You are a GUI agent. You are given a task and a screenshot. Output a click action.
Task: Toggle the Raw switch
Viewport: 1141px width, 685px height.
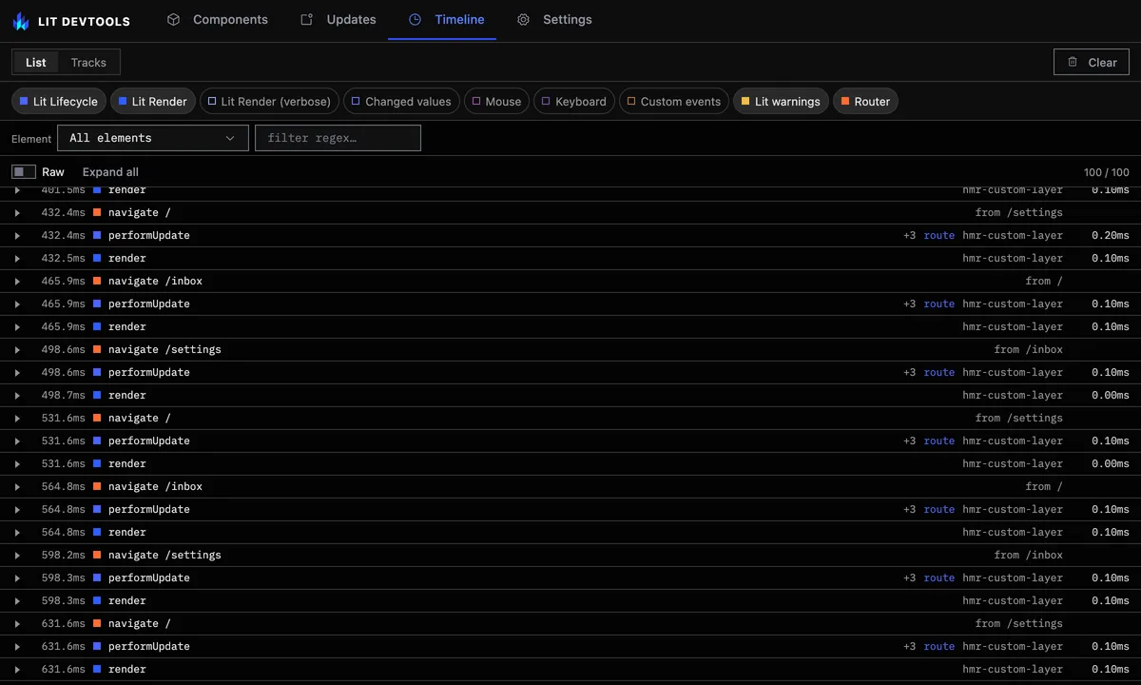tap(24, 172)
